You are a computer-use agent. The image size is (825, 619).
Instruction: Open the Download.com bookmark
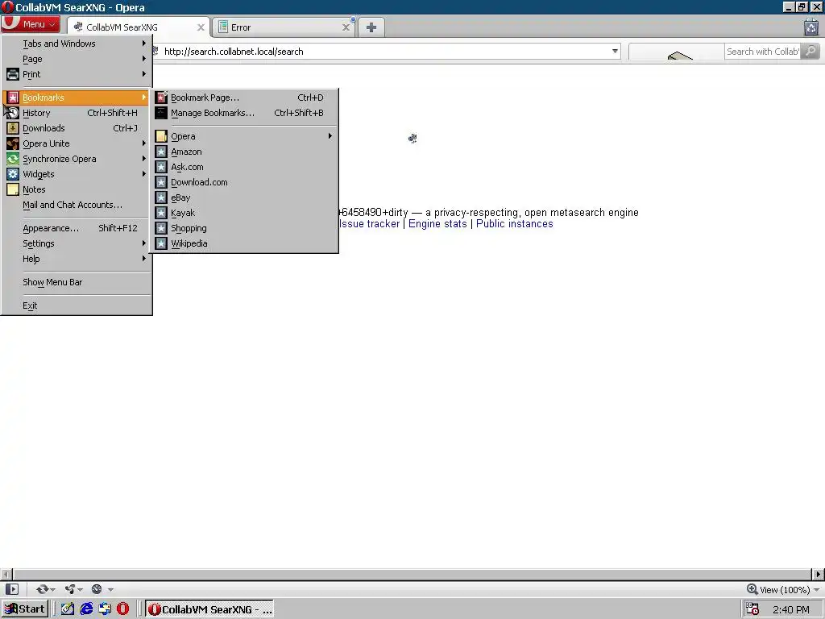[244, 182]
